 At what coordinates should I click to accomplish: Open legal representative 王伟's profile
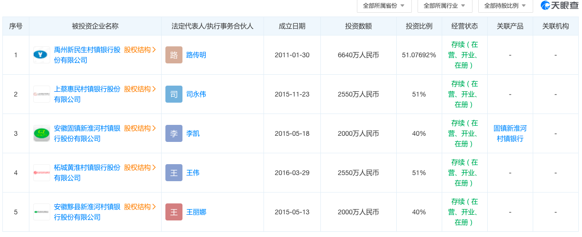[193, 173]
